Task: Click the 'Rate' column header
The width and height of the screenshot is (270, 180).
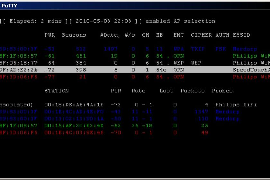Action: (x=139, y=91)
